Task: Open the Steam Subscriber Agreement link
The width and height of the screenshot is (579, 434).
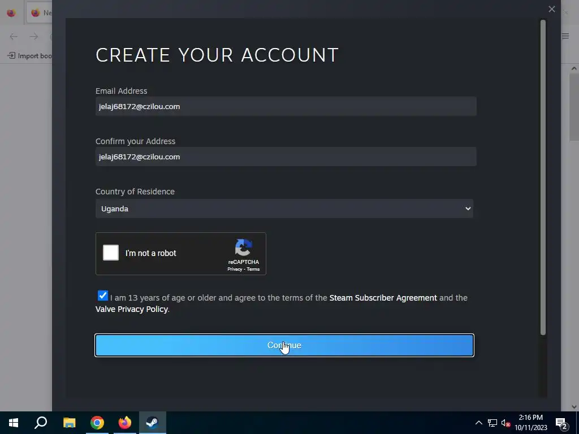Action: 383,298
